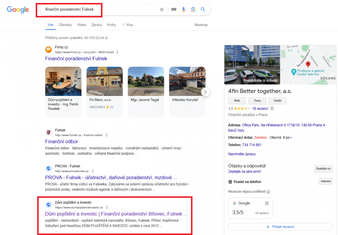Viewport: 338px width, 235px height.
Task: Open options menu for the fulnek.cz result
Action: click(107, 135)
